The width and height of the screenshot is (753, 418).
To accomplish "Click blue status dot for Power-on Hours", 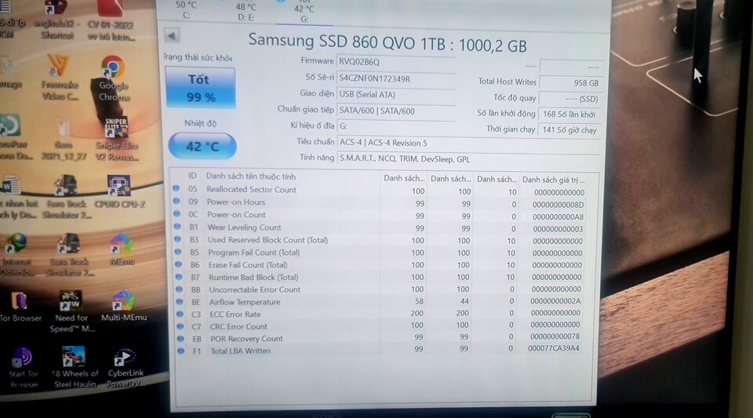I will coord(176,201).
